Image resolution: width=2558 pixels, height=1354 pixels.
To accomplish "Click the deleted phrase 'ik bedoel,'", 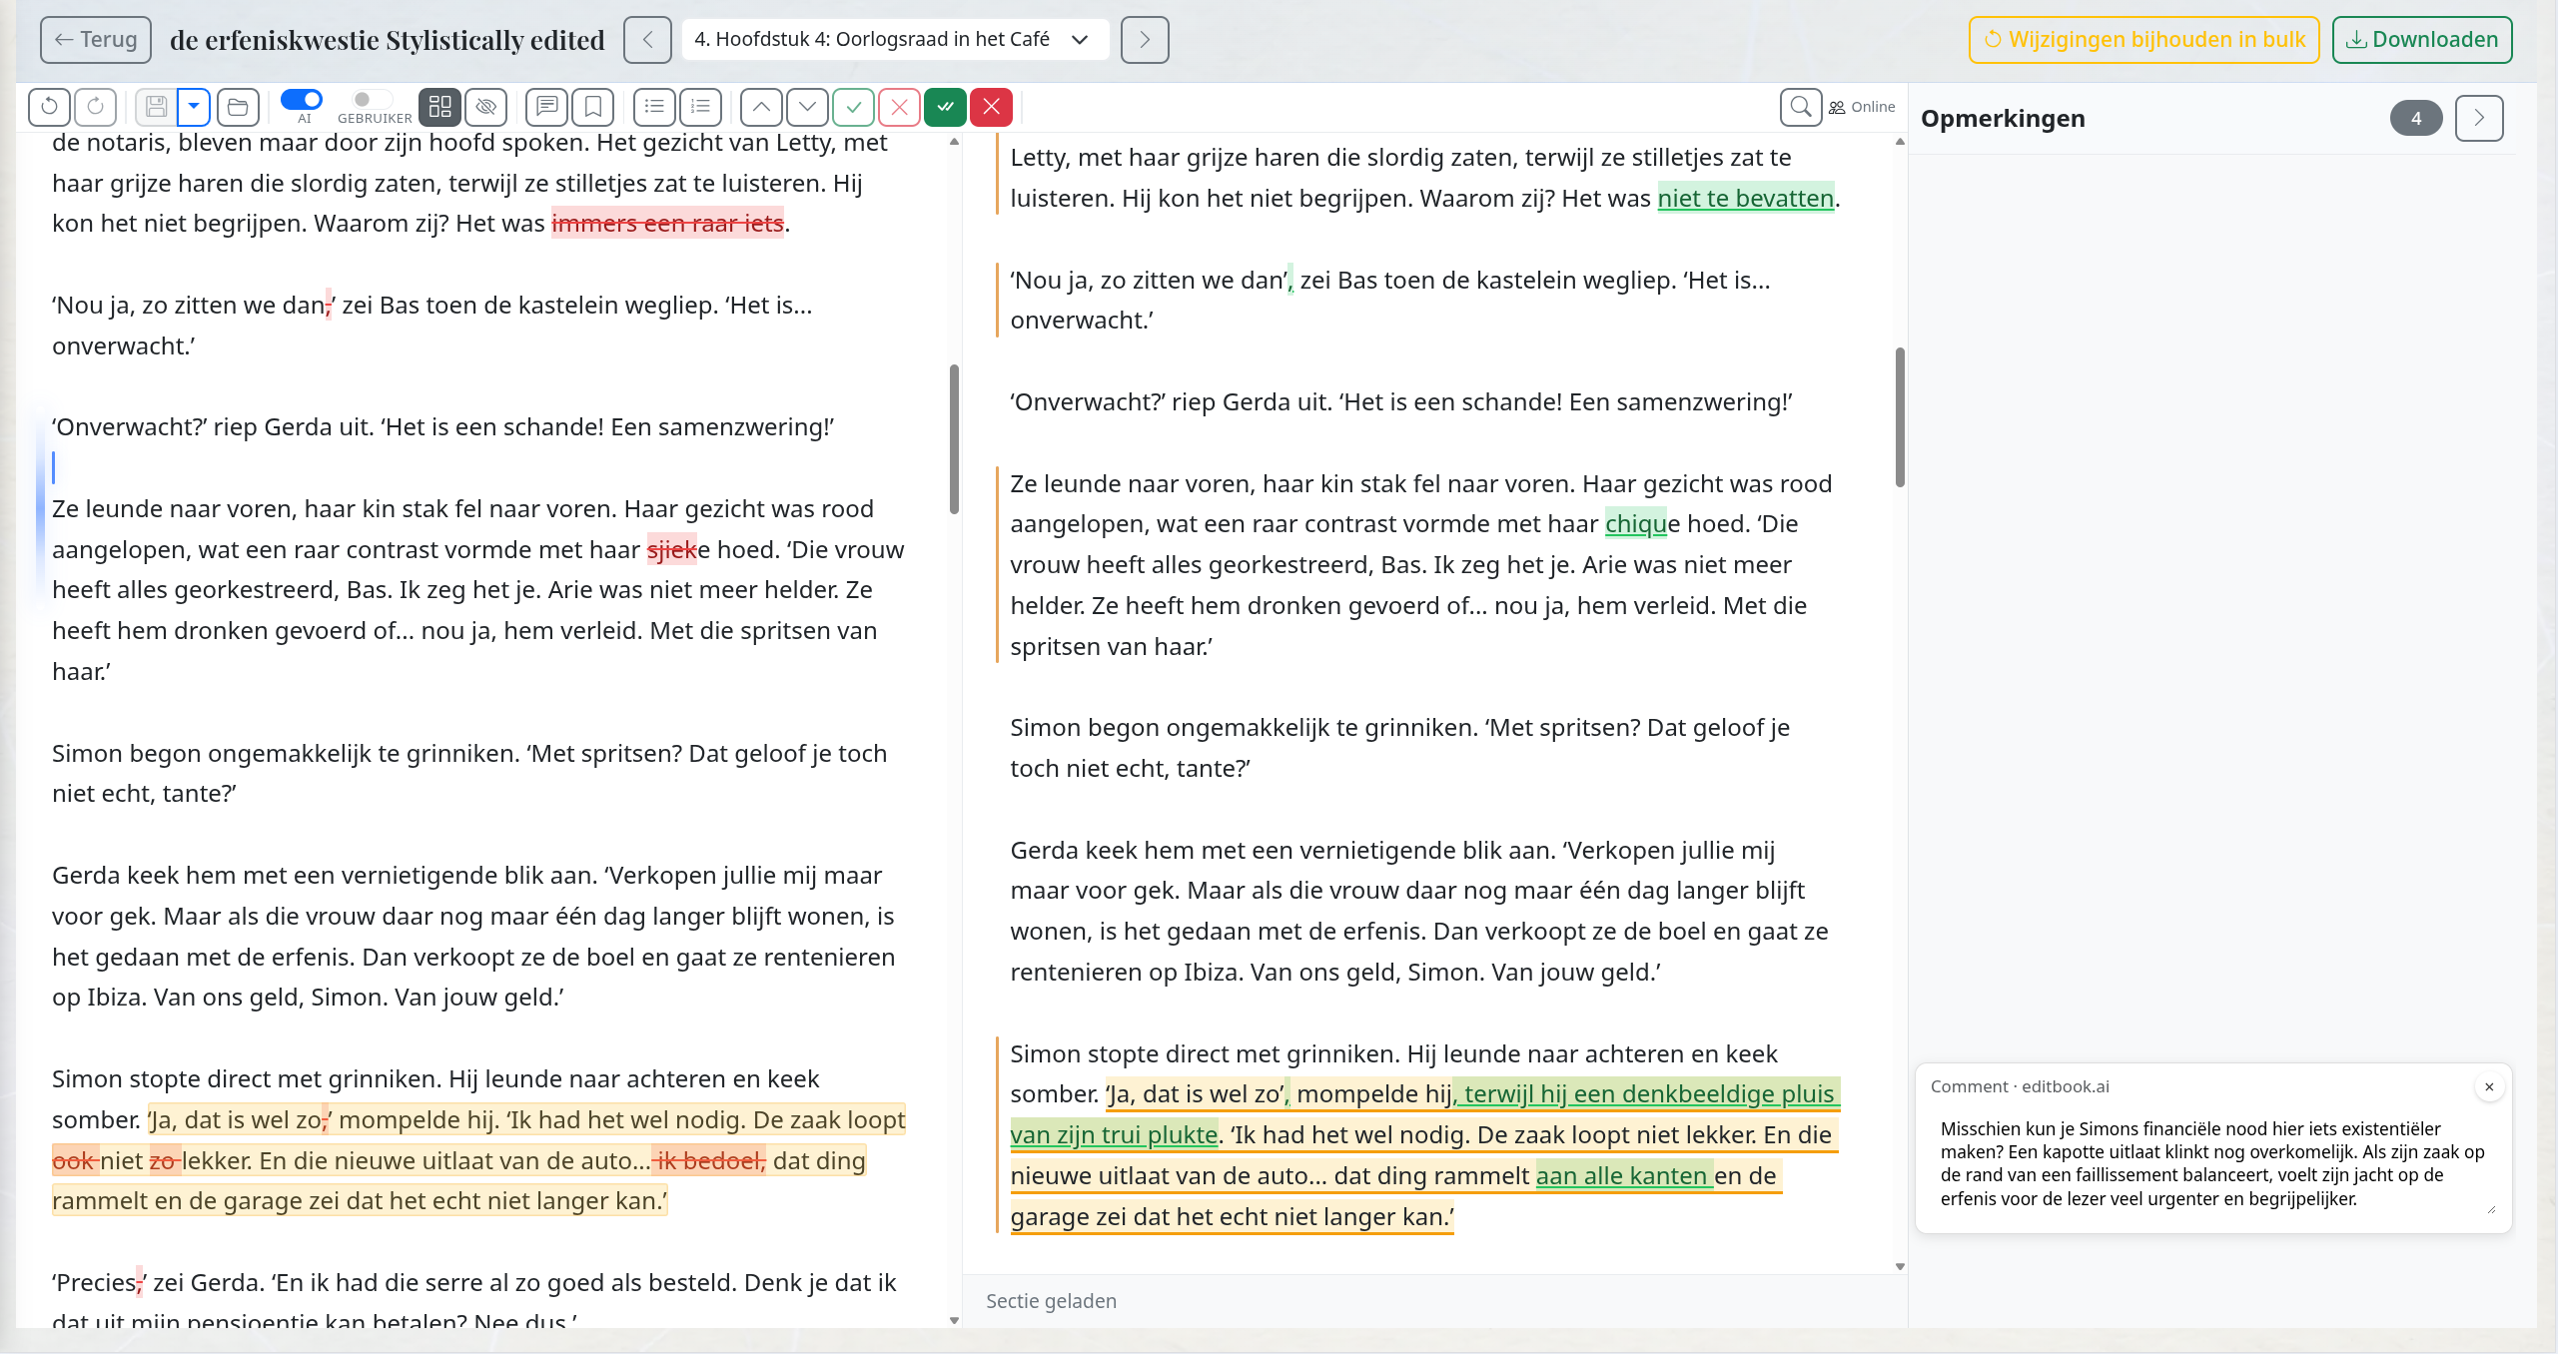I will pos(710,1160).
